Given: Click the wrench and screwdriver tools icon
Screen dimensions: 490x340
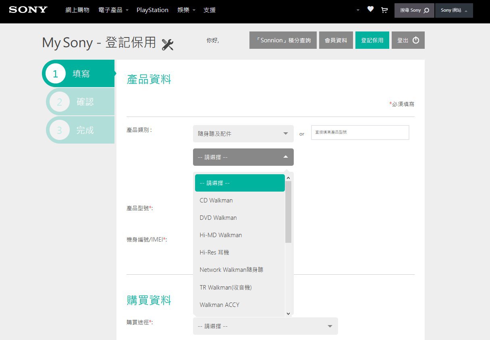Looking at the screenshot, I should point(168,44).
